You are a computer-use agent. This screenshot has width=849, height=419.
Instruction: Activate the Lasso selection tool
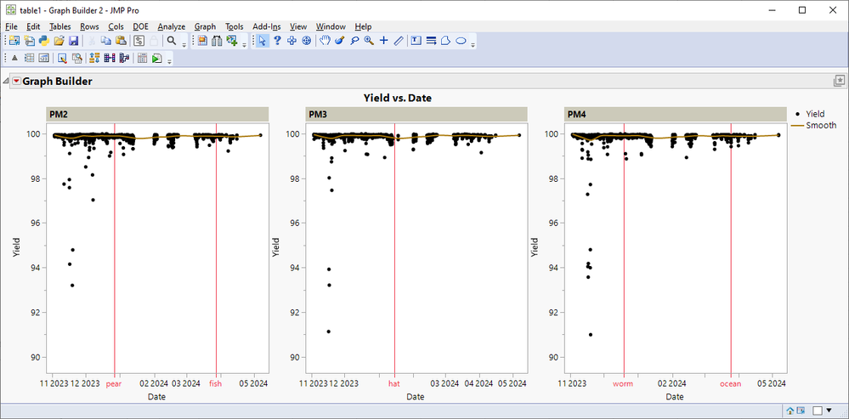354,41
